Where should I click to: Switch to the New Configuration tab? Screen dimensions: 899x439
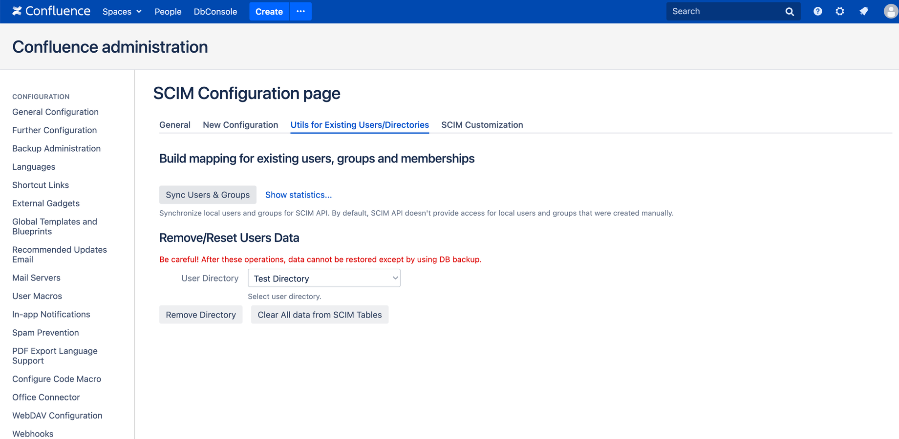(x=240, y=125)
